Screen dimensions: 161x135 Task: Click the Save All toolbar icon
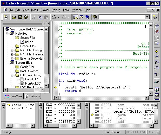point(26,17)
